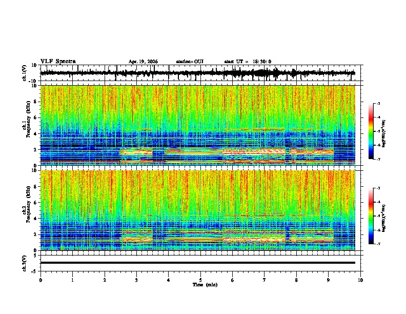The image size is (406, 314).
Task: Select the station=OUI label
Action: tap(190, 62)
